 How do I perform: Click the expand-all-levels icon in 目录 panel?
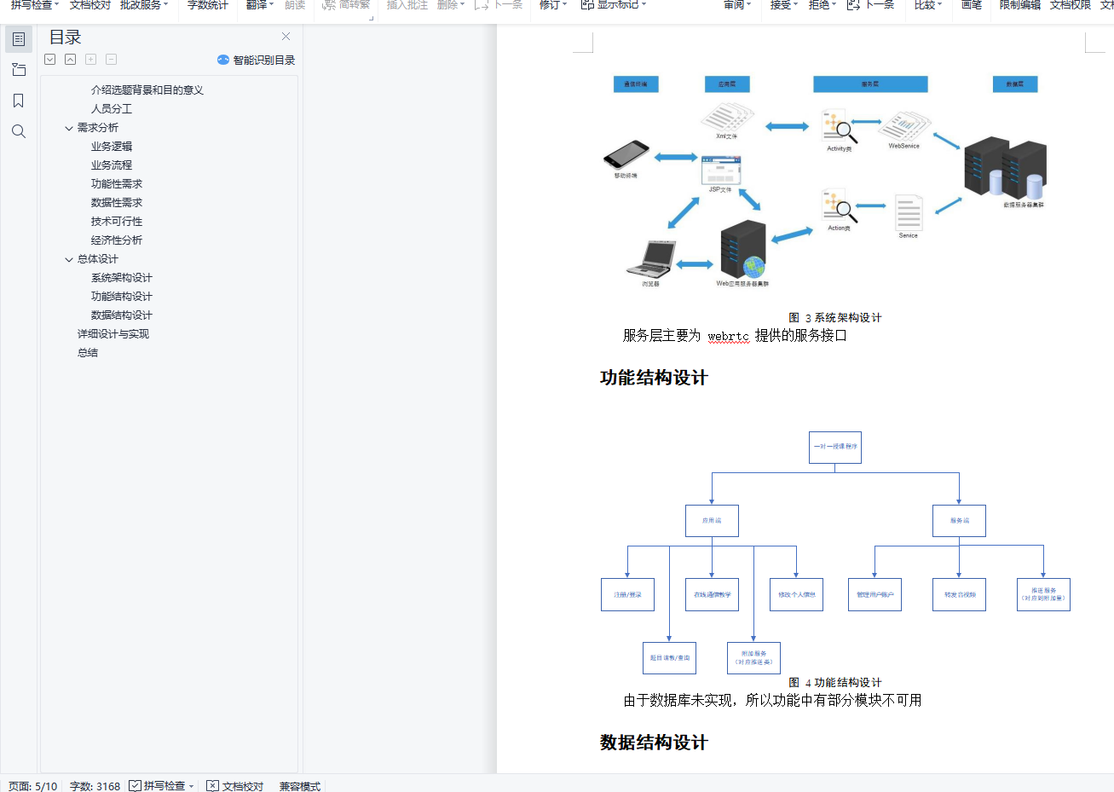point(50,59)
